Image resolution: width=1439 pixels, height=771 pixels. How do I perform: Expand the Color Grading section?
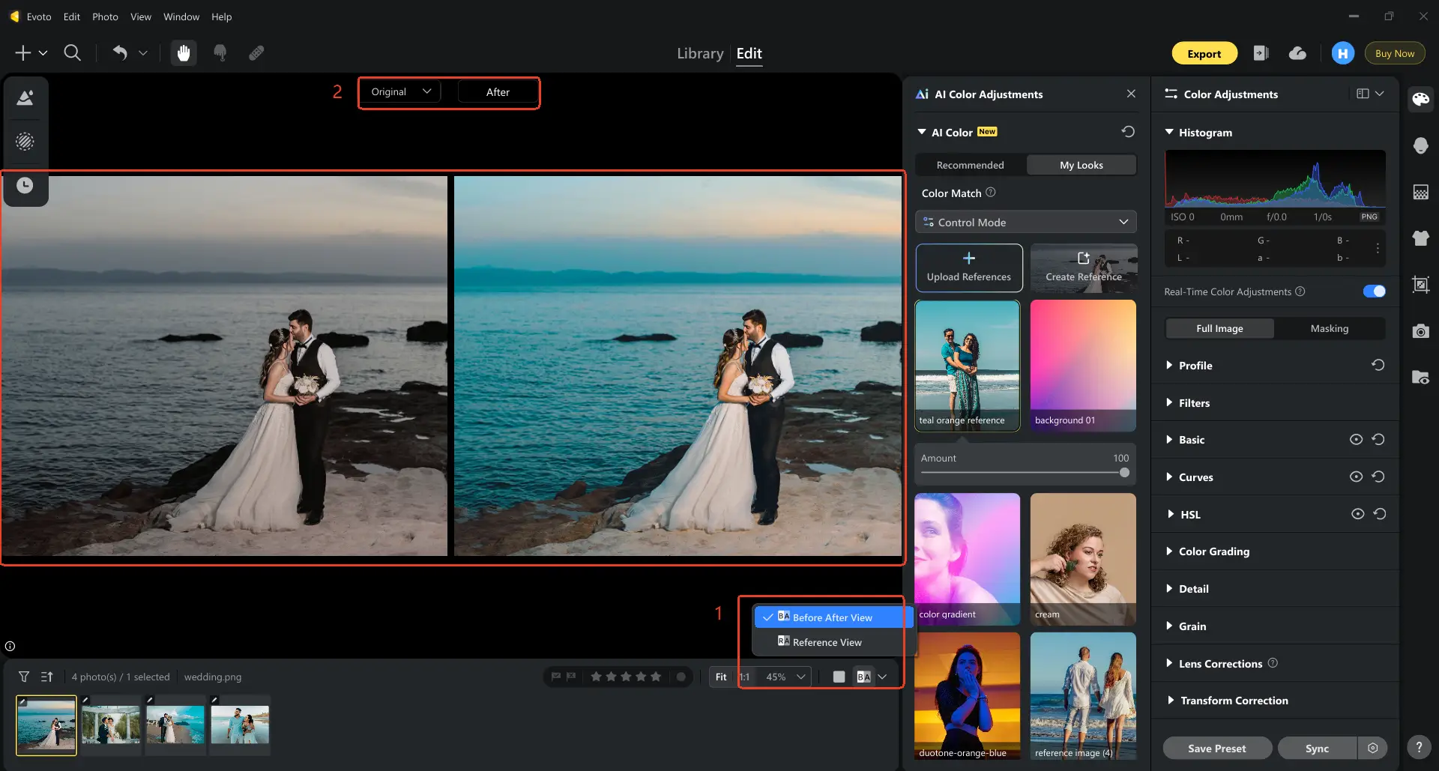[x=1213, y=551]
